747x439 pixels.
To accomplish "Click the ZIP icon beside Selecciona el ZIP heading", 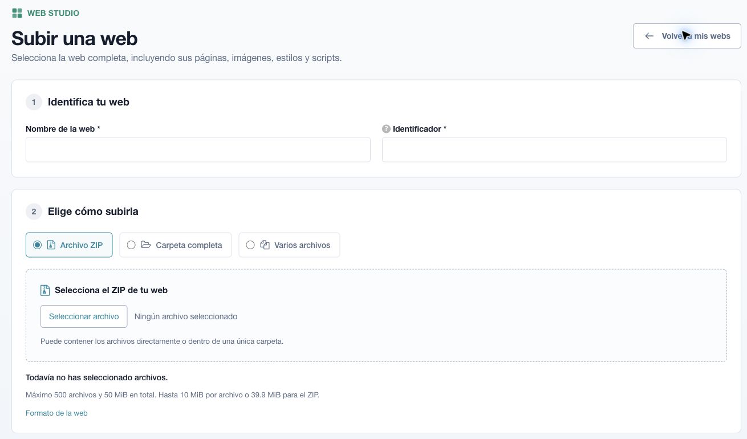I will coord(45,290).
